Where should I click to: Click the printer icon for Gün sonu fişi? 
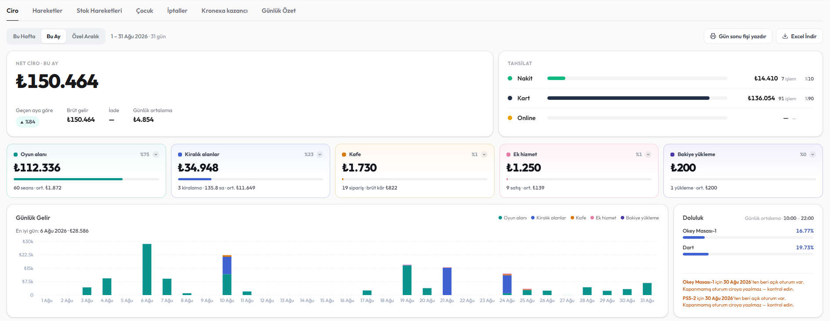pos(713,36)
